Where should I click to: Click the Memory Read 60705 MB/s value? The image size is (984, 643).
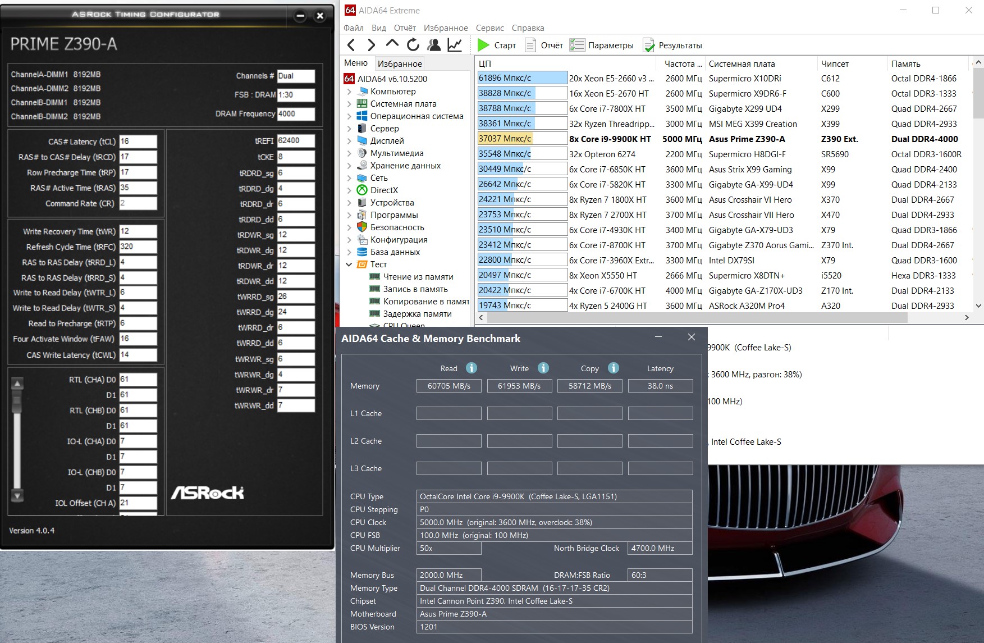click(449, 386)
